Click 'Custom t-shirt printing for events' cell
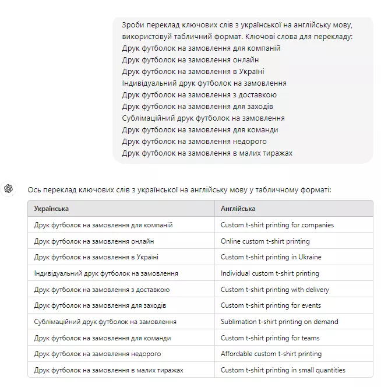Screen dimensions: 381x387 click(x=271, y=305)
